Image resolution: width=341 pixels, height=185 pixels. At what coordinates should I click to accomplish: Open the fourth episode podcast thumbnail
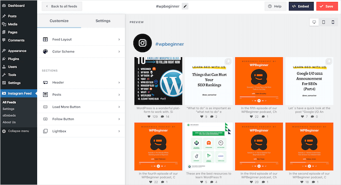(158, 146)
